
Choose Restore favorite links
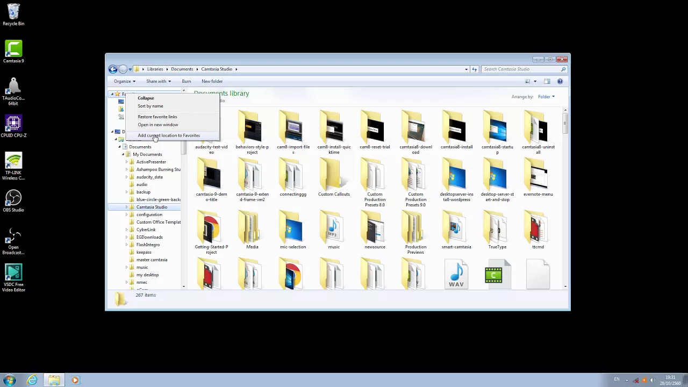coord(157,117)
